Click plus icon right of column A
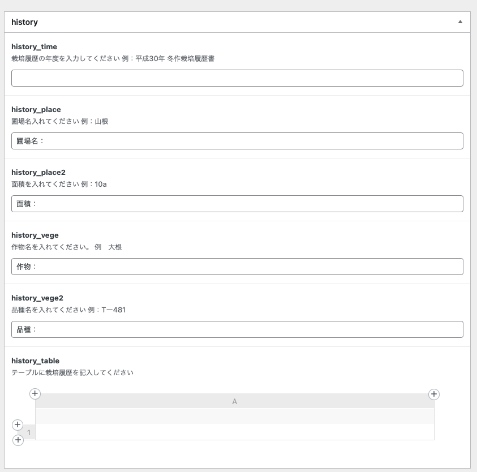This screenshot has width=477, height=472. (x=434, y=394)
